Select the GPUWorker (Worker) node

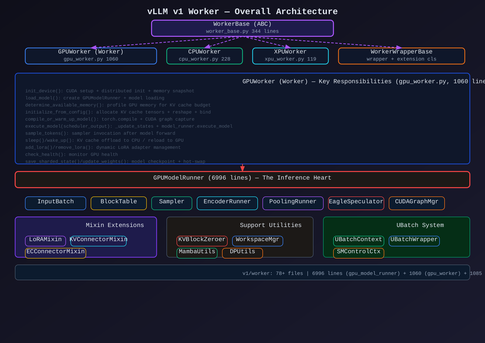[91, 56]
